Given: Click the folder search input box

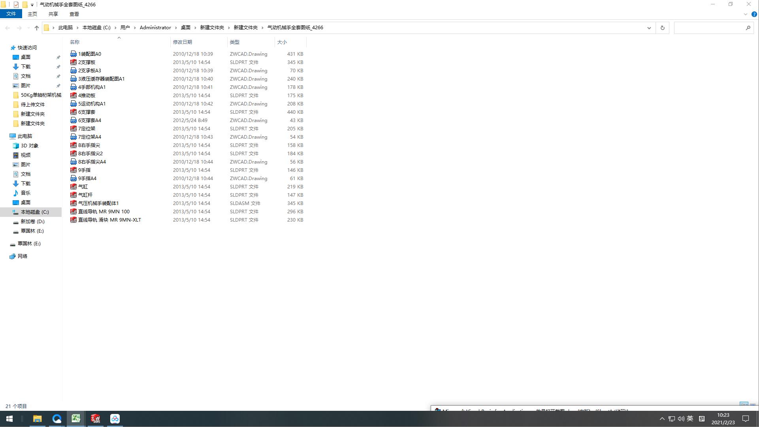Looking at the screenshot, I should pyautogui.click(x=709, y=28).
